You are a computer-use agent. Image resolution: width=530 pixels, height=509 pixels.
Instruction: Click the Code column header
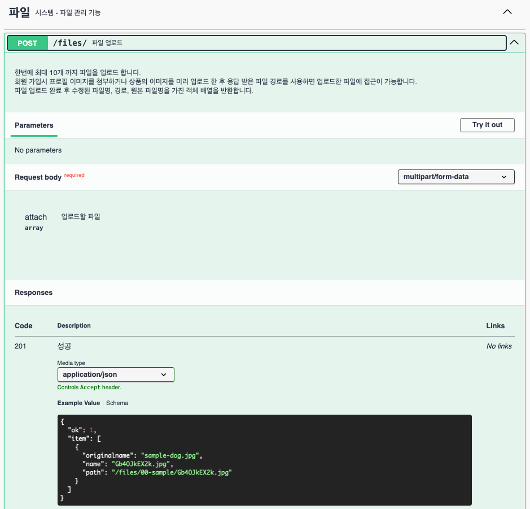23,326
